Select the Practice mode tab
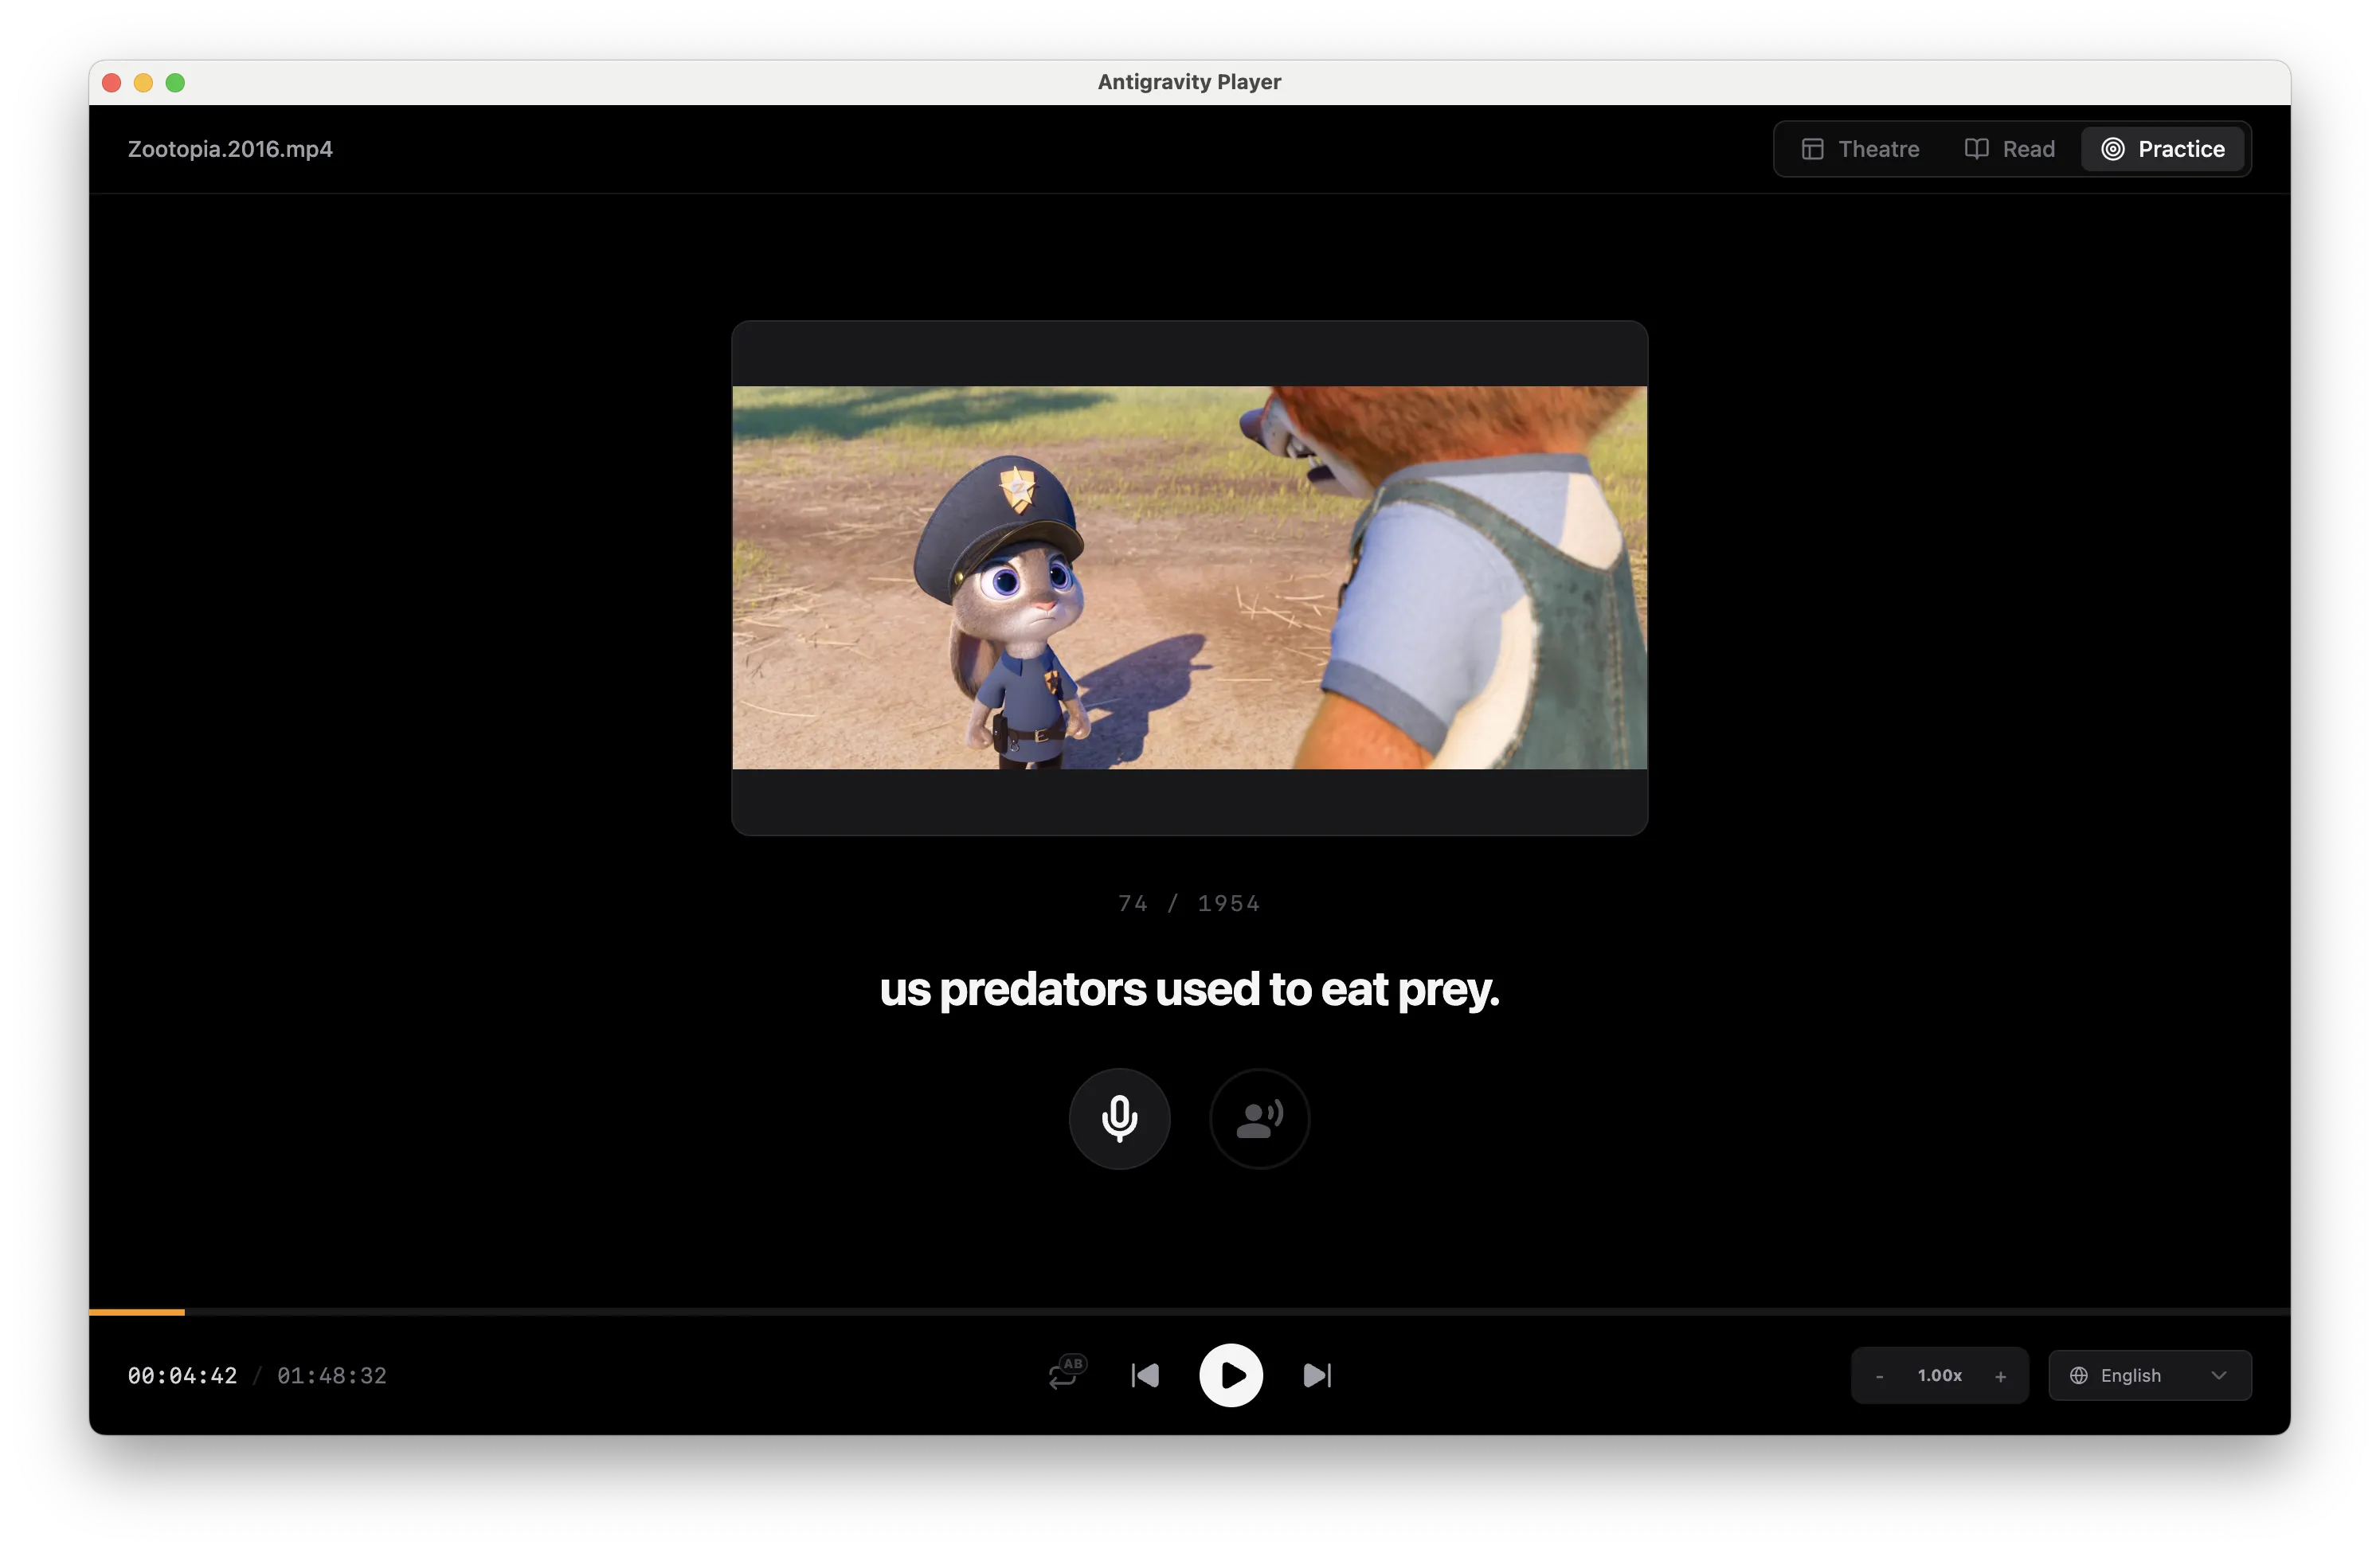This screenshot has width=2380, height=1553. [x=2163, y=149]
